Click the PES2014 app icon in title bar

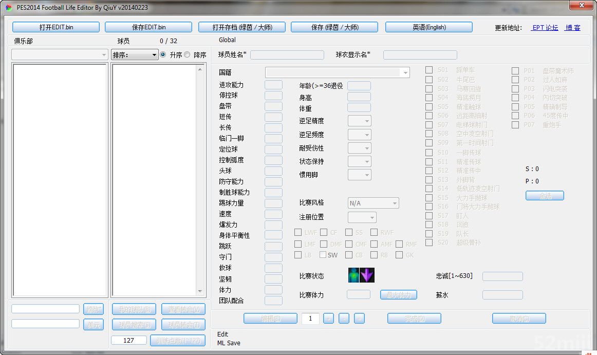coord(8,7)
